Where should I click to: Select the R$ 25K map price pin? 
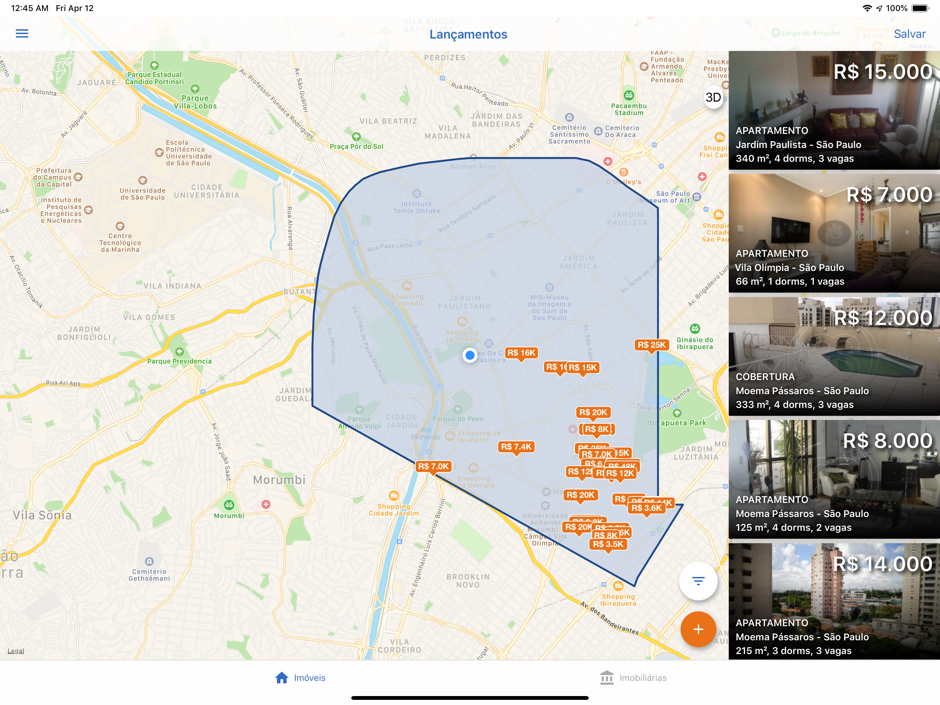click(x=651, y=345)
